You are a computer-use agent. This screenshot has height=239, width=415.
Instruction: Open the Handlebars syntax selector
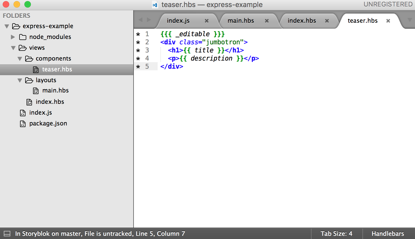click(x=388, y=234)
